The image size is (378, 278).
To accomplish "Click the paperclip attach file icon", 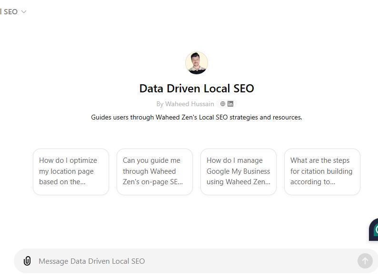I will [x=27, y=261].
